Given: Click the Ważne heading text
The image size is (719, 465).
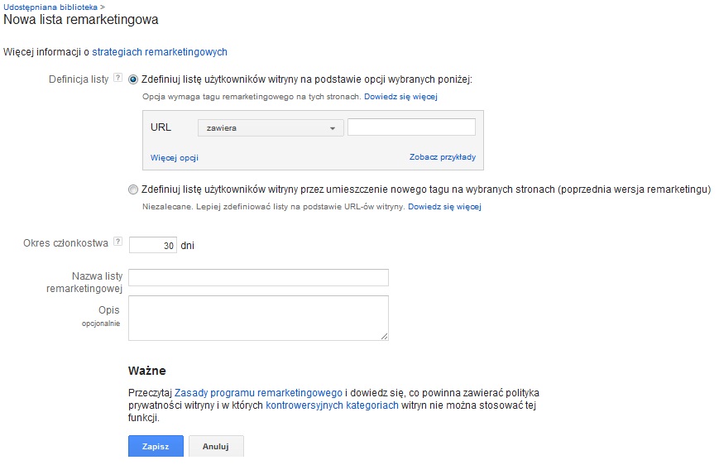Looking at the screenshot, I should coord(147,371).
